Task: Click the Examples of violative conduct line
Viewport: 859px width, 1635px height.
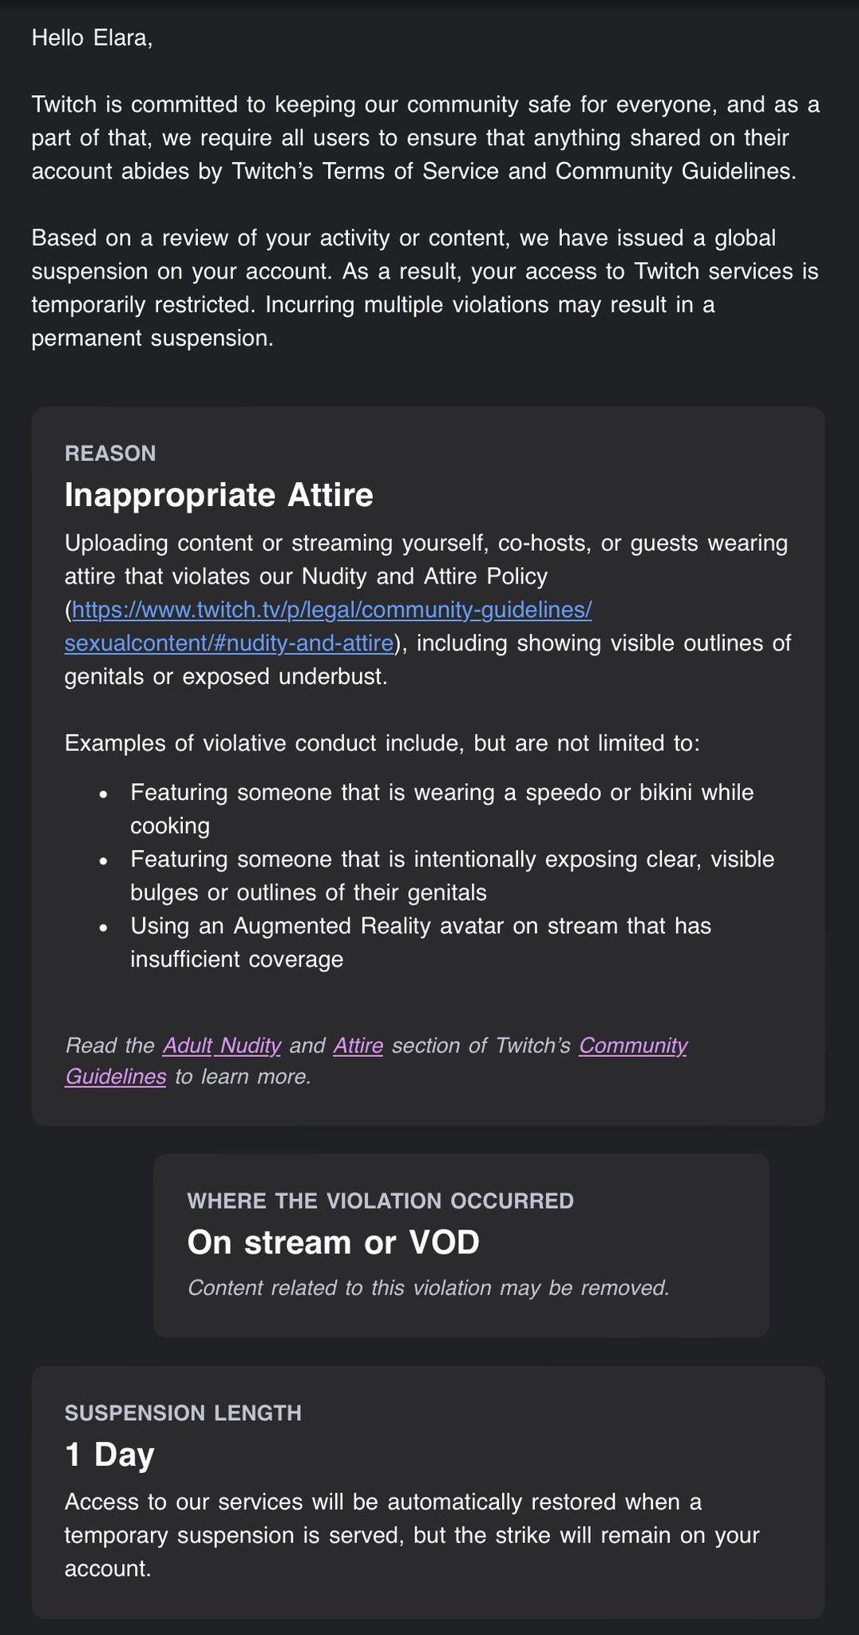Action: [382, 743]
